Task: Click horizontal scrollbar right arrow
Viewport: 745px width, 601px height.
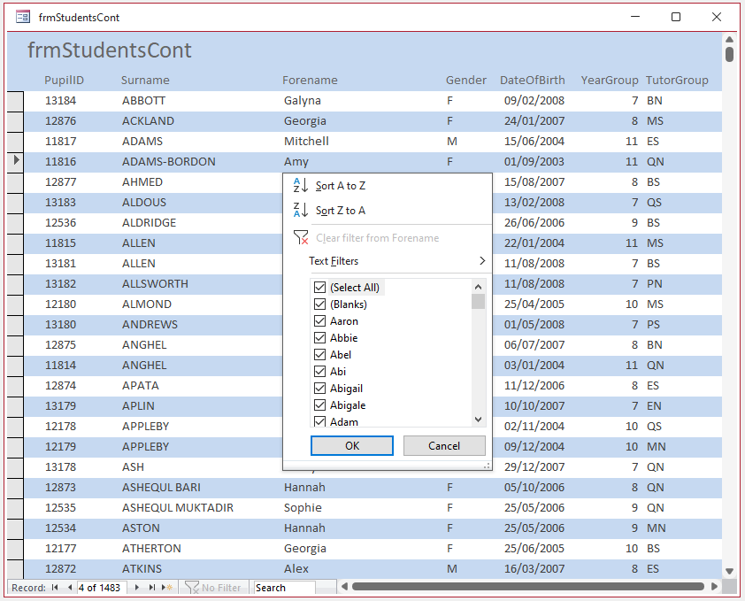Action: (x=714, y=587)
